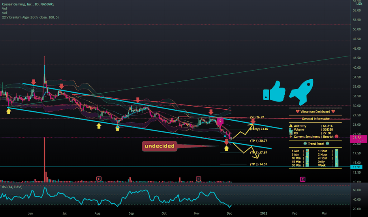Click the 55.00 label on price axis
This screenshot has height=217, width=368.
(x=357, y=10)
